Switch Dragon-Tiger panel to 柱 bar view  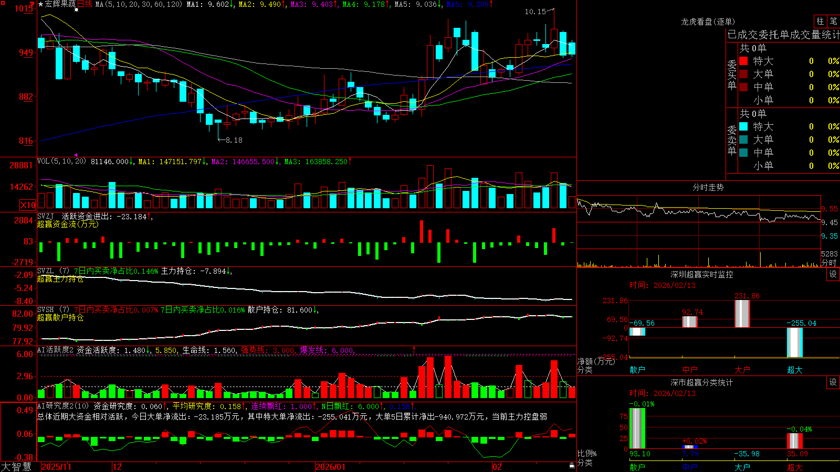click(x=820, y=21)
